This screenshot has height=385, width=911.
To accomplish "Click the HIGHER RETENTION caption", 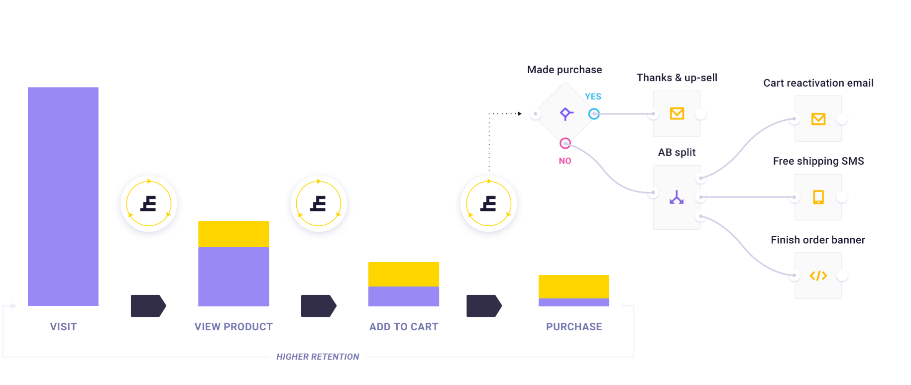I will click(x=318, y=357).
